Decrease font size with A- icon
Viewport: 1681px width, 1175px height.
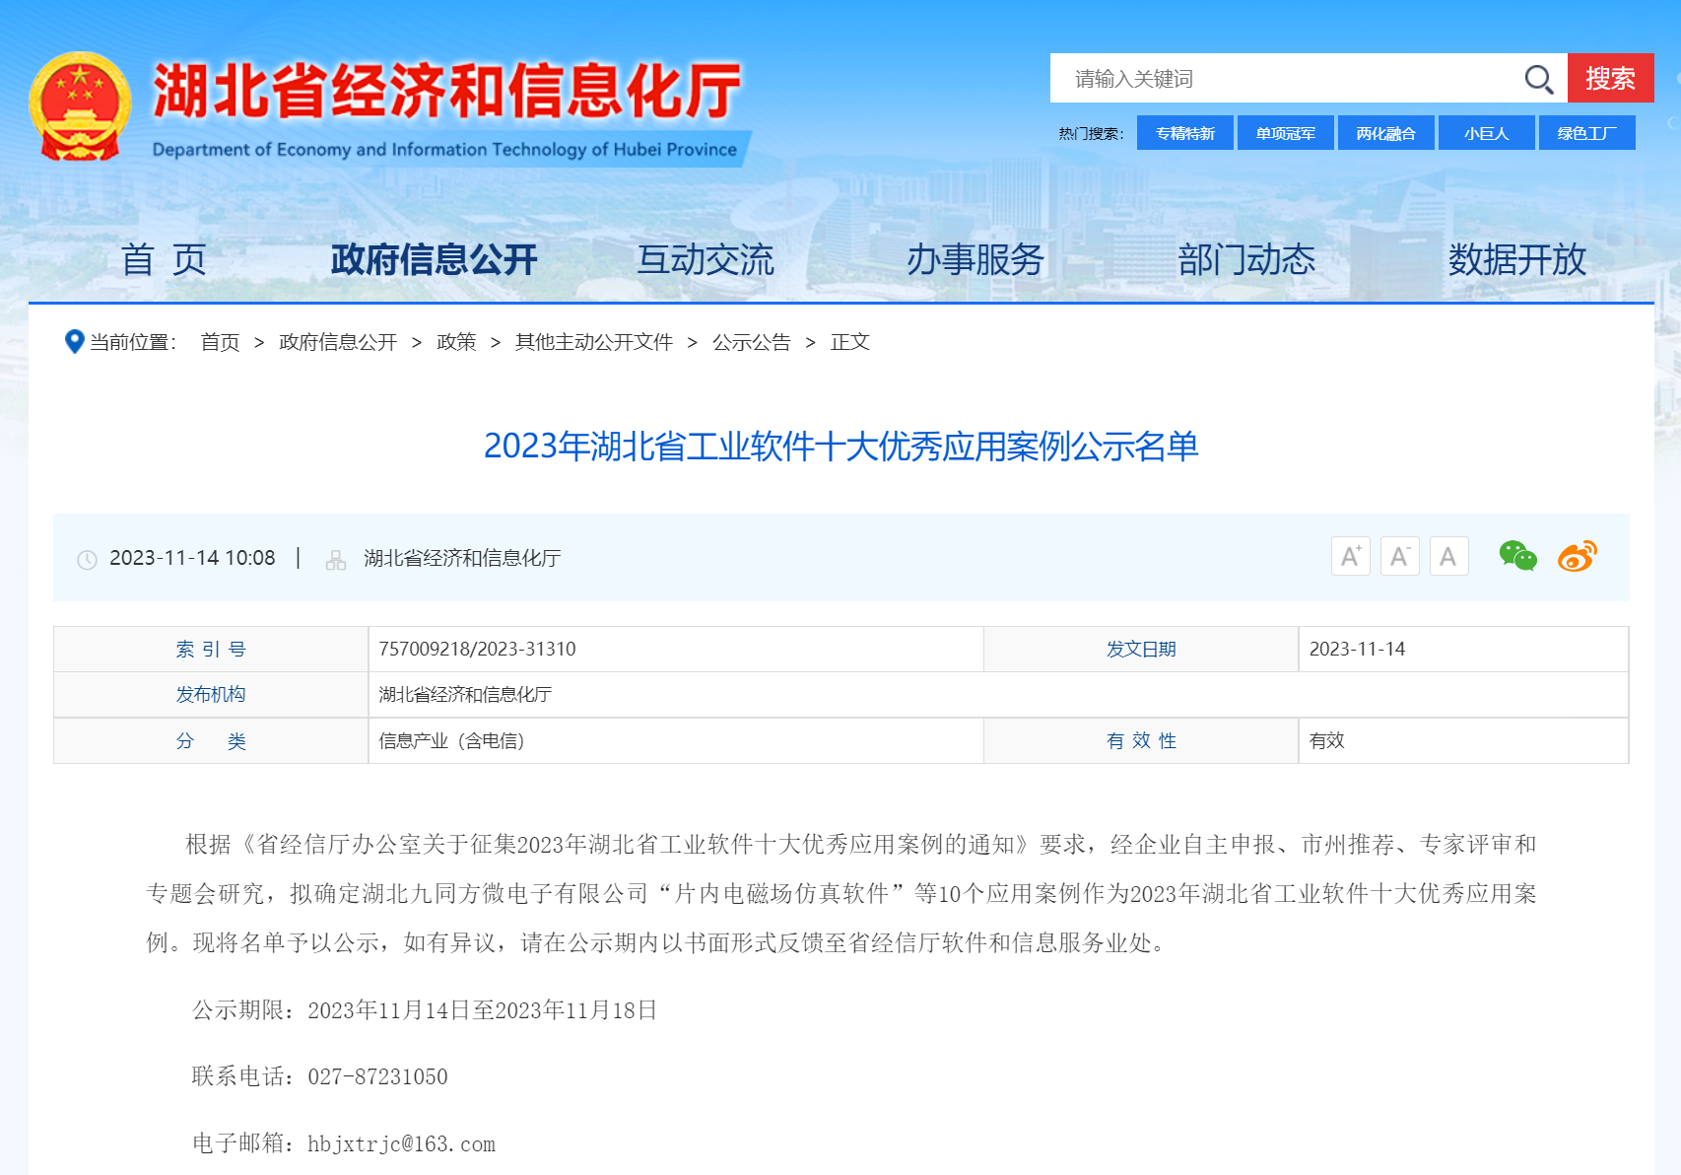[1399, 557]
